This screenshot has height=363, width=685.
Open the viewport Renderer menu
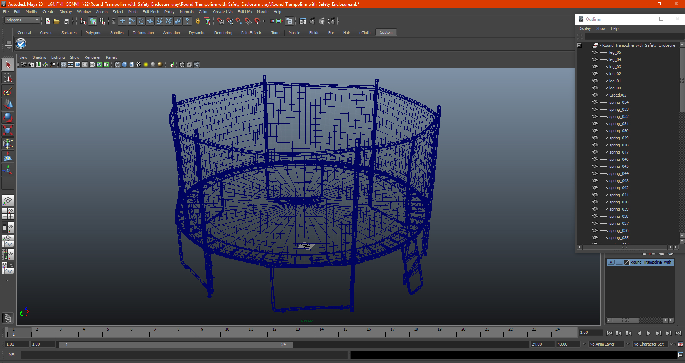(x=92, y=57)
